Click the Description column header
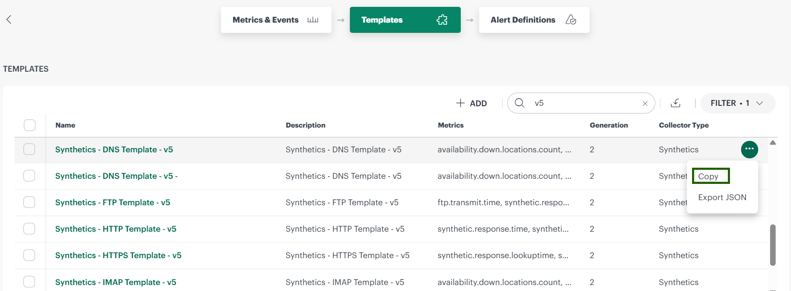Screen dimensions: 791x291 [x=305, y=125]
